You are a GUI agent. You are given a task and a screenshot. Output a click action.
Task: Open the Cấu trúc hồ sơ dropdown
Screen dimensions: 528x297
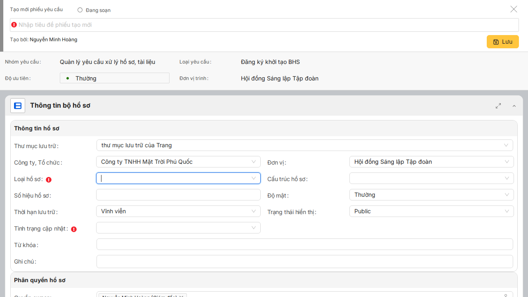click(431, 178)
